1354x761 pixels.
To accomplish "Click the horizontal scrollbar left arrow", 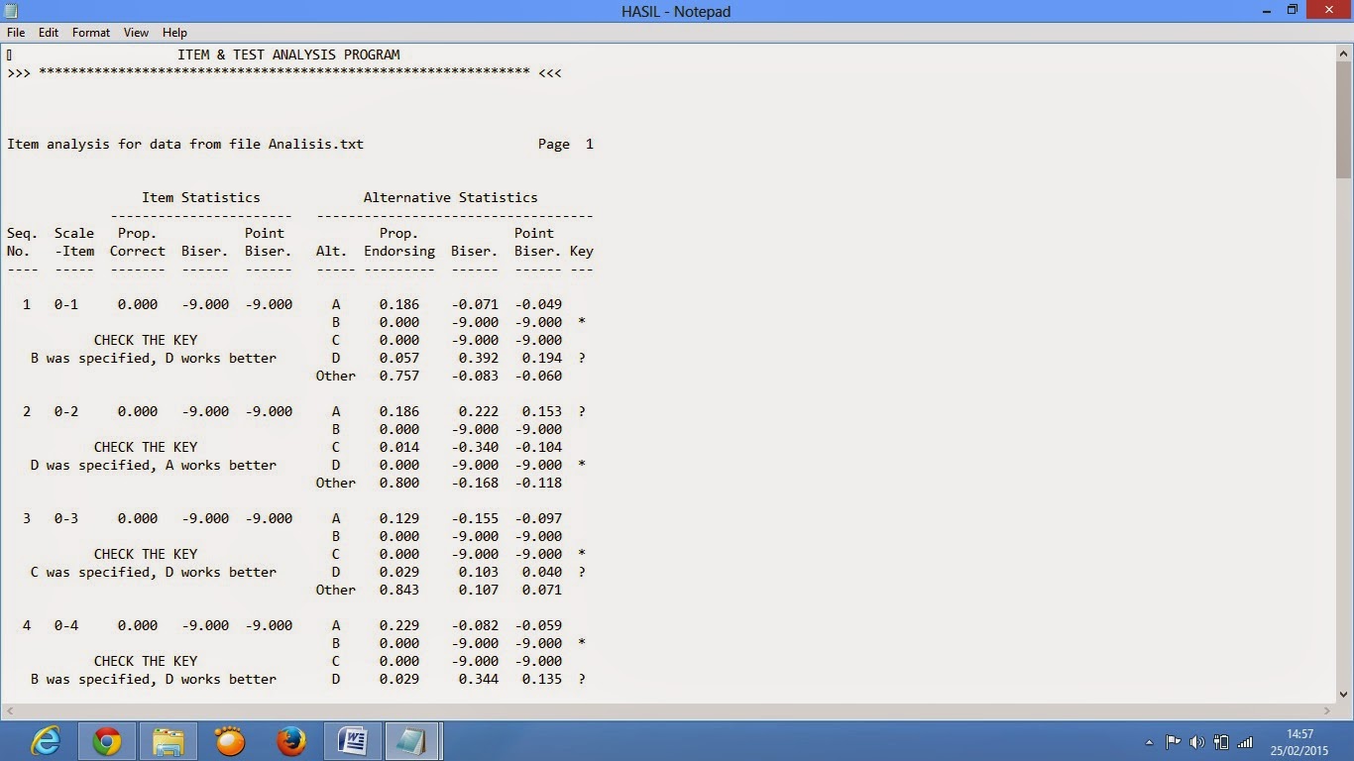I will click(9, 710).
